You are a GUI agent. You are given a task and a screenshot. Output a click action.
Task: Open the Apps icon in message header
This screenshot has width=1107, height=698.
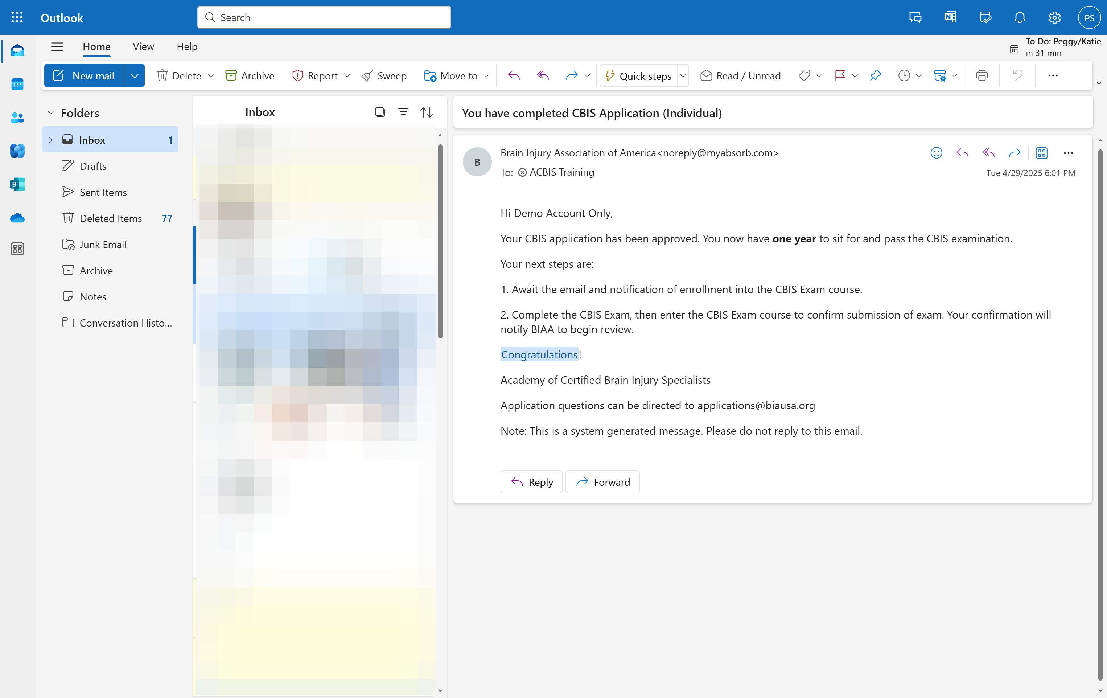1041,153
